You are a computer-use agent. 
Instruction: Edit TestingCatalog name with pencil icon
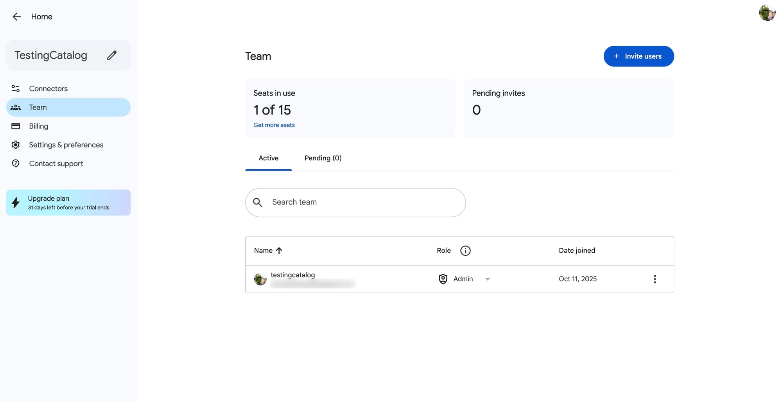pos(112,55)
